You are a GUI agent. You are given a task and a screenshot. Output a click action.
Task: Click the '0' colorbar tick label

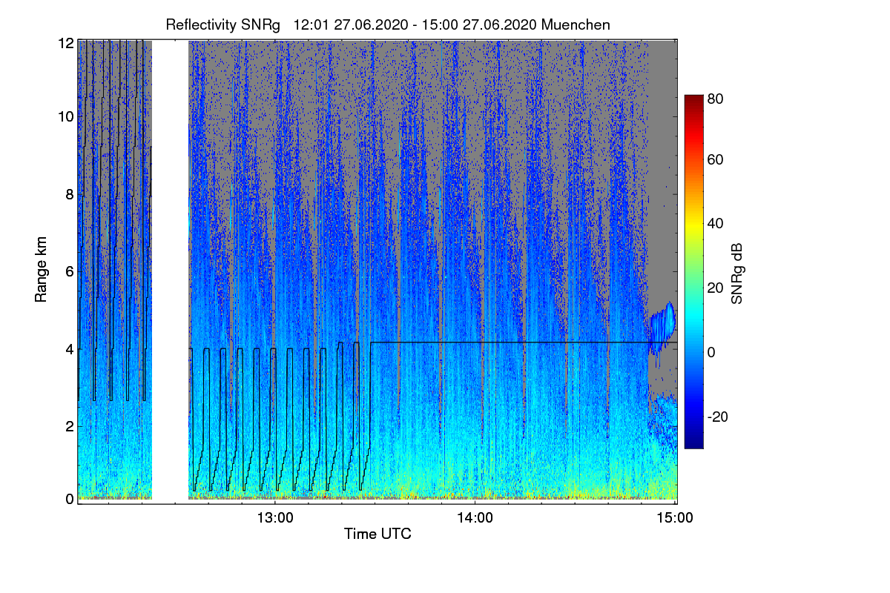coord(712,352)
